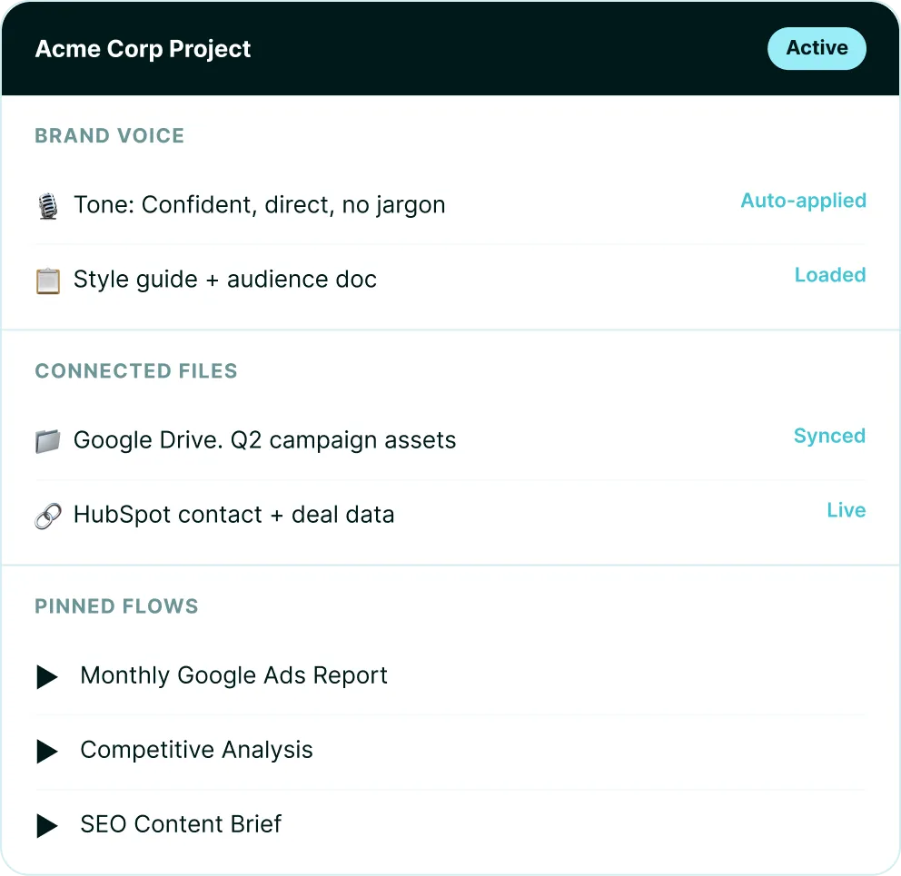The height and width of the screenshot is (876, 901).
Task: Click the Active status badge
Action: click(817, 48)
